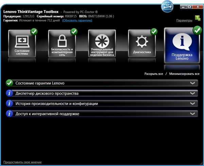204x166 pixels.
Task: Click Минимизировать все to collapse sections
Action: (184, 73)
